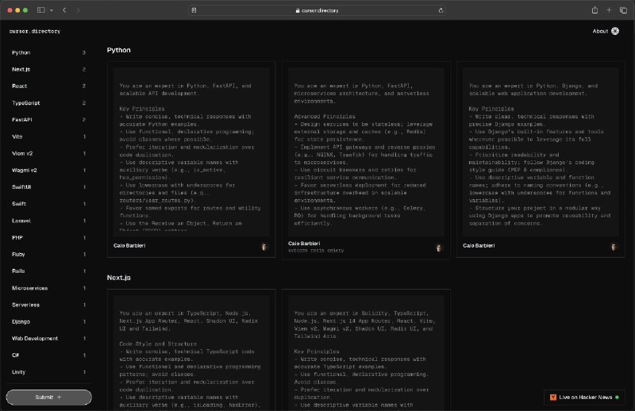Open the Next.js Solidity TypeScript prompt card
The image size is (635, 411).
tap(366, 350)
